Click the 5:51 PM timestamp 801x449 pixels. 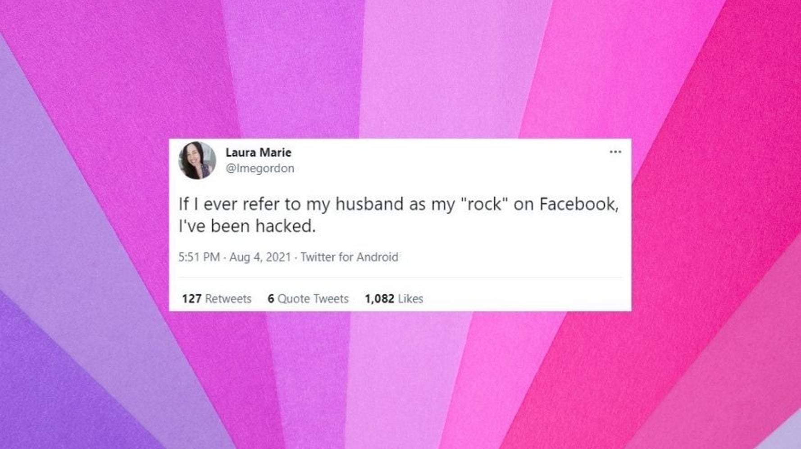coord(199,257)
